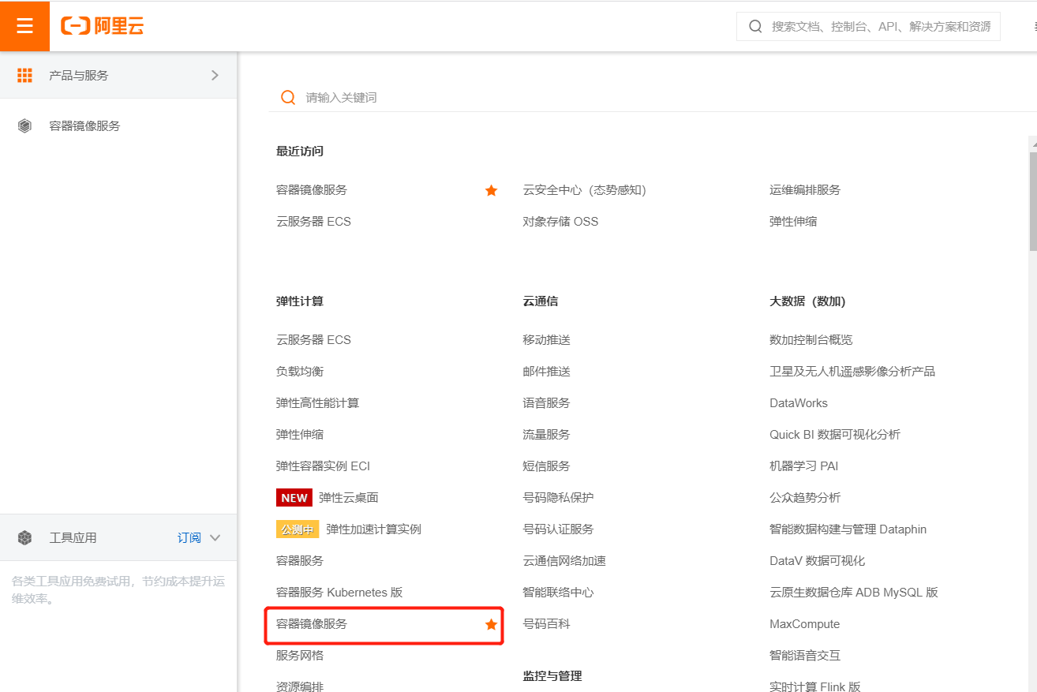
Task: Open 服务网格
Action: tap(300, 656)
